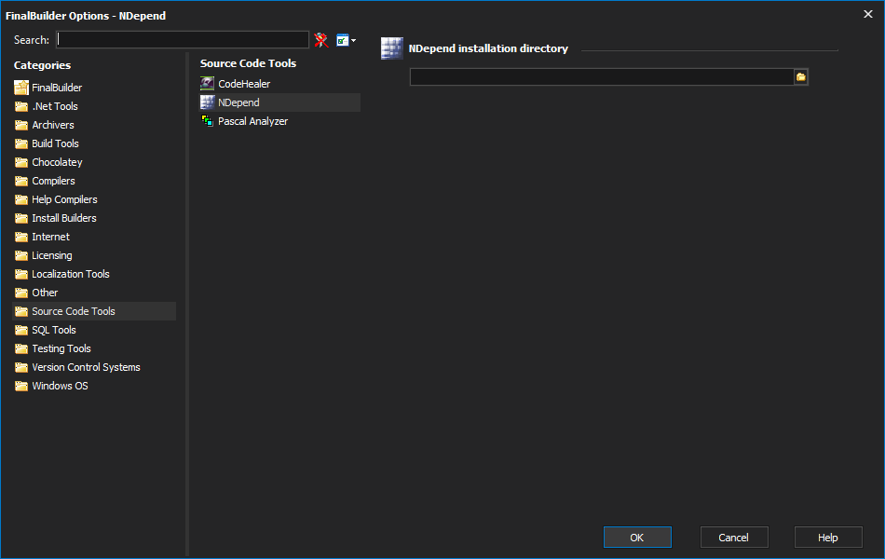Click the Source Code Tools folder icon

[21, 311]
